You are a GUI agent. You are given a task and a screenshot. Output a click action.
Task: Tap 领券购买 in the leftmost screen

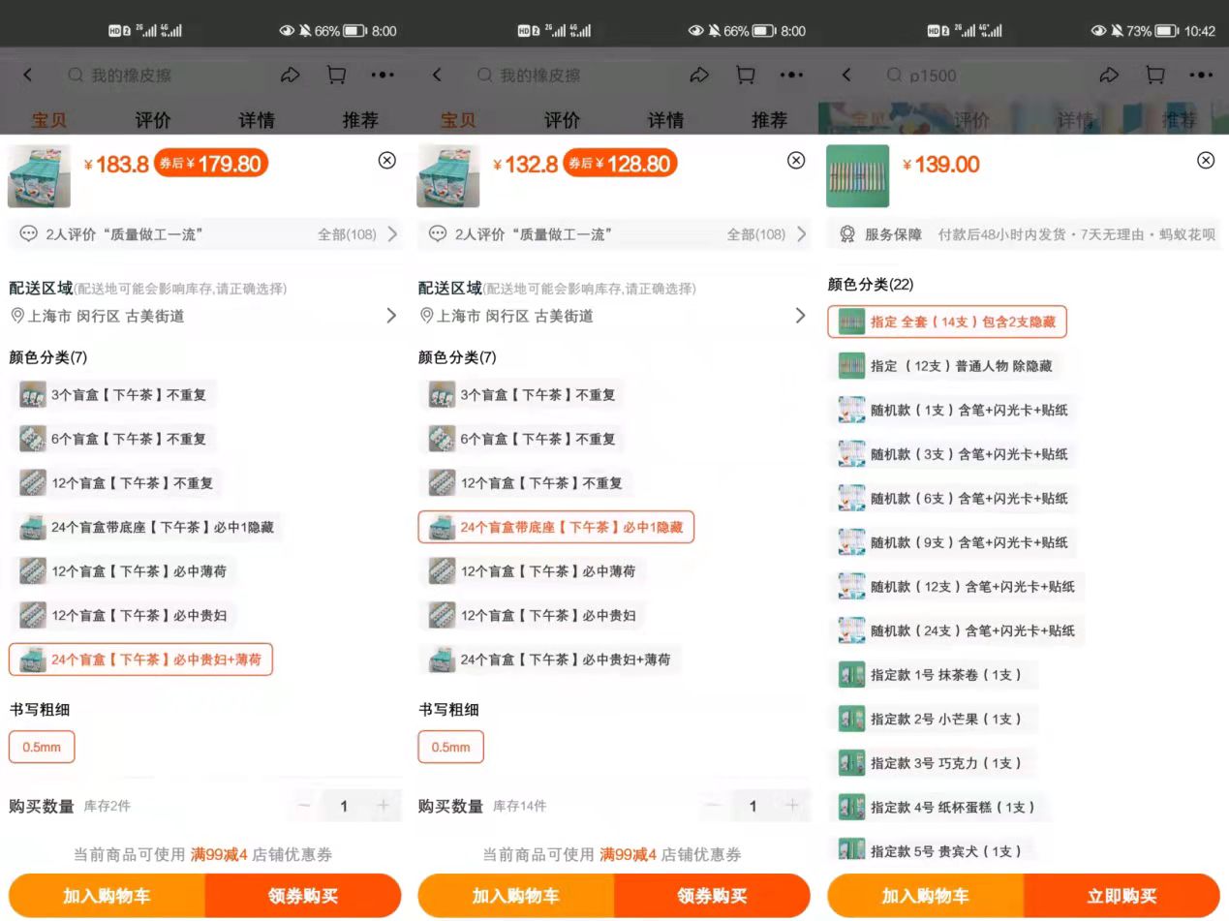pyautogui.click(x=303, y=896)
